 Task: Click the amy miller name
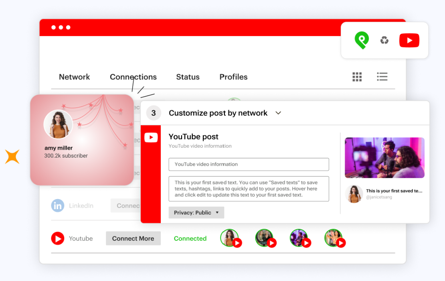pyautogui.click(x=59, y=148)
